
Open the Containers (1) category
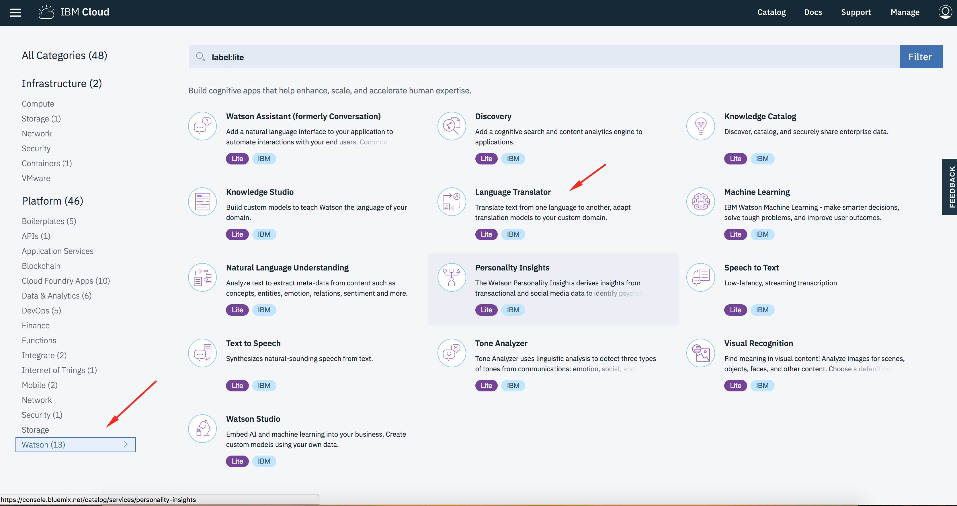(x=47, y=163)
